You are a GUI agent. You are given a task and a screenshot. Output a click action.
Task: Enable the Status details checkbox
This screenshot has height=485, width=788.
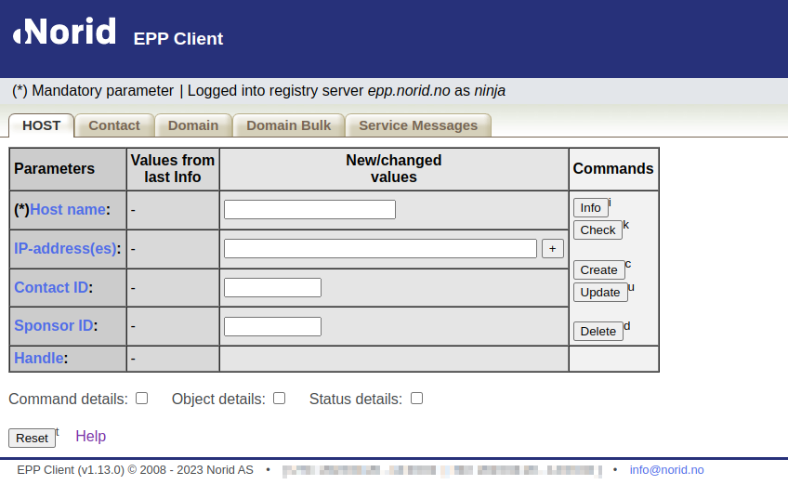(x=416, y=398)
